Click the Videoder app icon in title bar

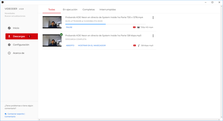coord(3,2)
